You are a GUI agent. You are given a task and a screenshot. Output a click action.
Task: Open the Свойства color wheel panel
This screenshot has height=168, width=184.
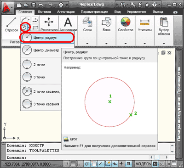pos(126,24)
